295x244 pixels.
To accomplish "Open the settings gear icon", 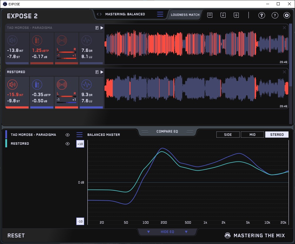I will coord(286,15).
